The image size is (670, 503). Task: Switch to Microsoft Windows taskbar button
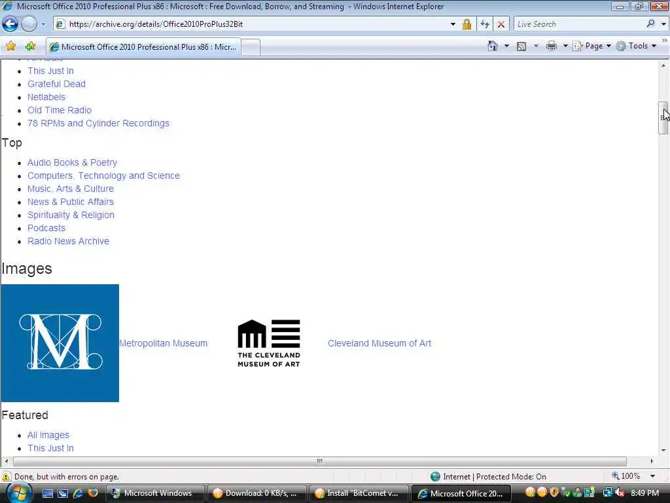154,493
